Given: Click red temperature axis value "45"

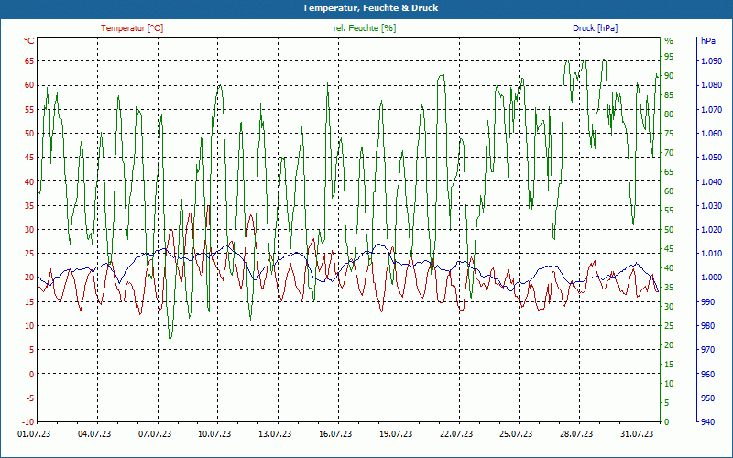Looking at the screenshot, I should click(29, 157).
